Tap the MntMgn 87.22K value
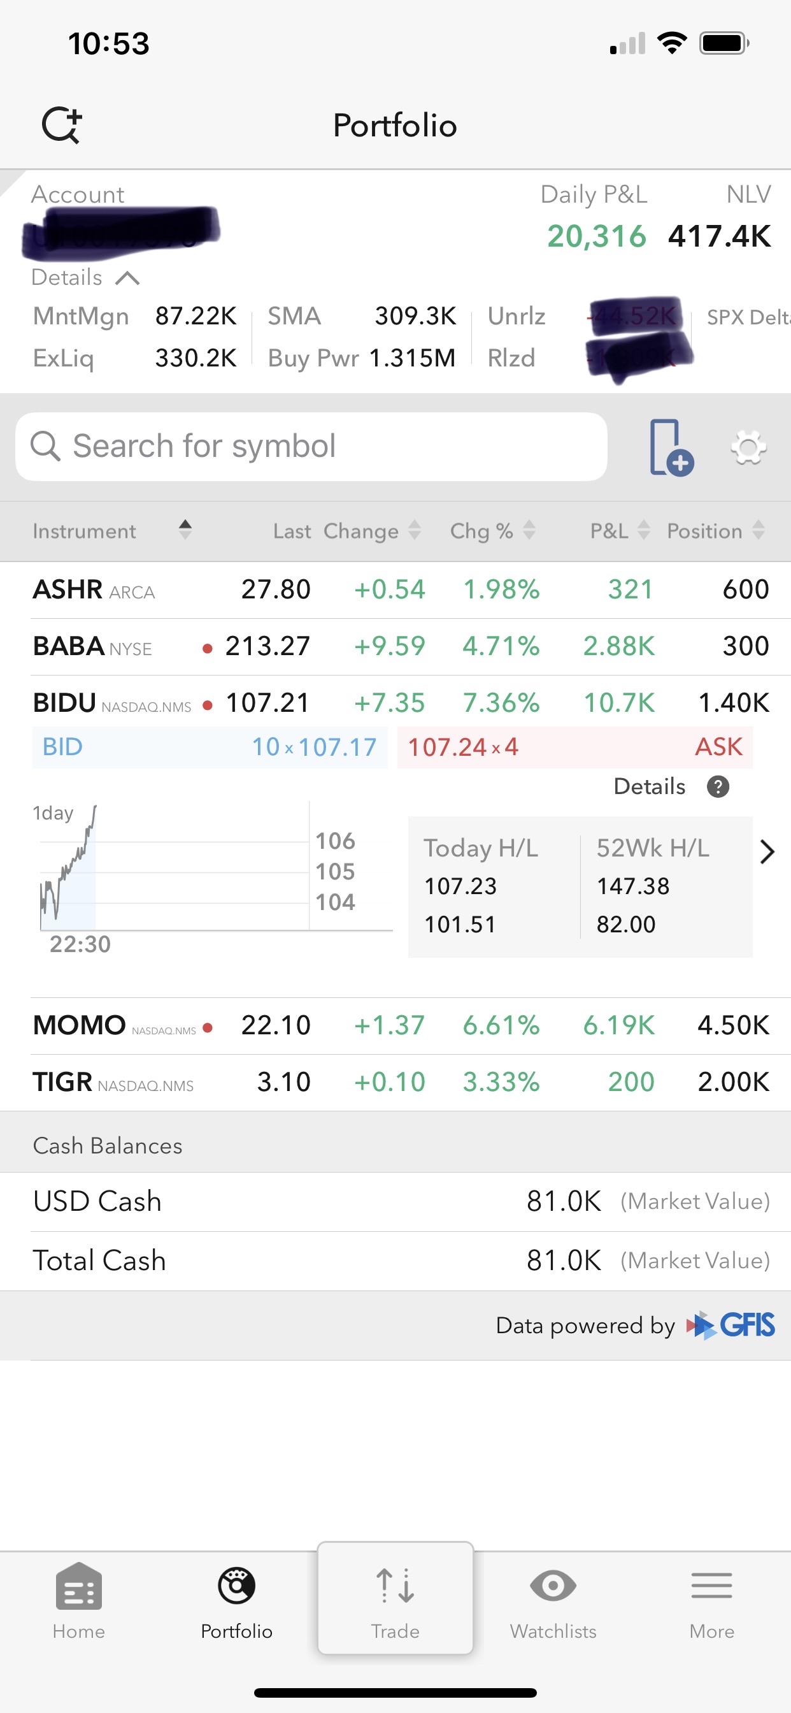The width and height of the screenshot is (791, 1713). tap(196, 316)
